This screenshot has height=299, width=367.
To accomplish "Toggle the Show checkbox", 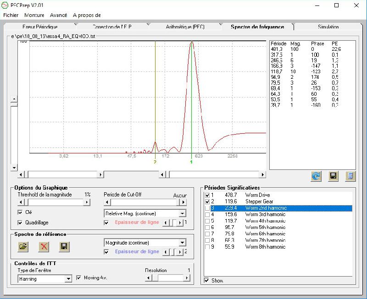I will tap(206, 280).
